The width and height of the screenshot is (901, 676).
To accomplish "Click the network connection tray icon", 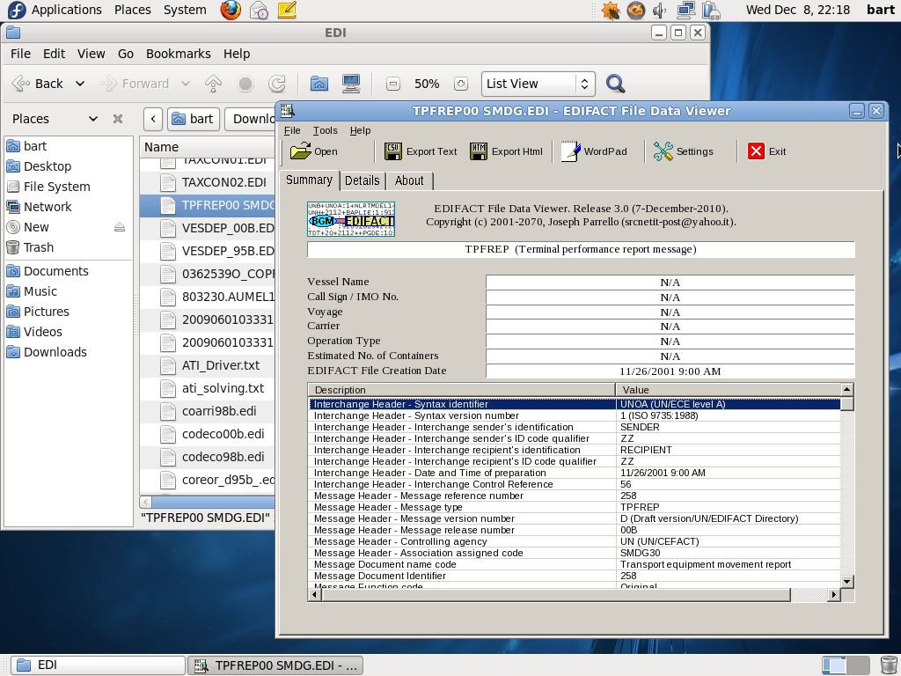I will (685, 10).
